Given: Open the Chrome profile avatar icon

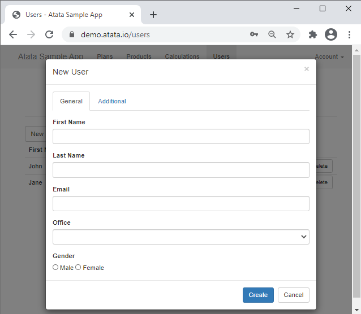Looking at the screenshot, I should 331,34.
